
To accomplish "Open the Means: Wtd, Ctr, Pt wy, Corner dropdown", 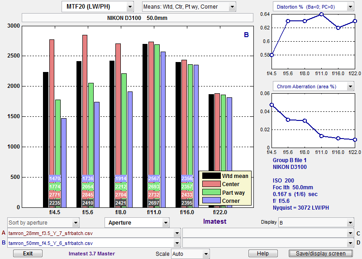I will click(189, 7).
